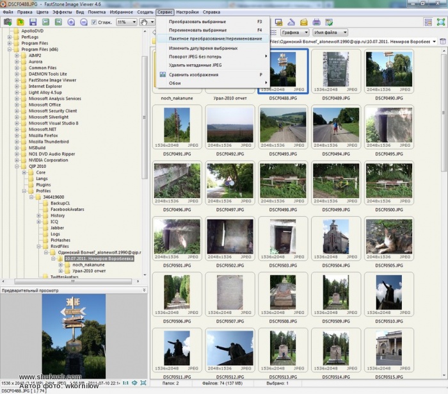The width and height of the screenshot is (448, 394).
Task: Click the yellow email envelope icon
Action: 304,22
